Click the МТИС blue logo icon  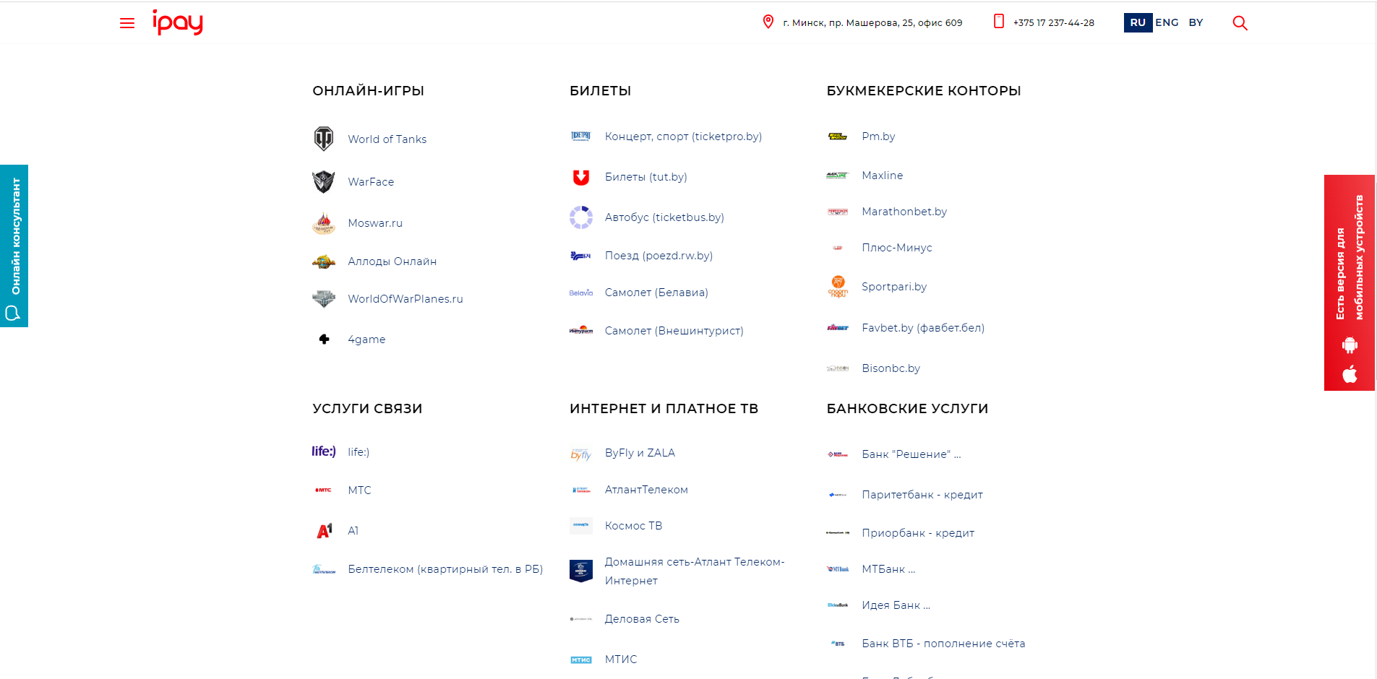(581, 659)
